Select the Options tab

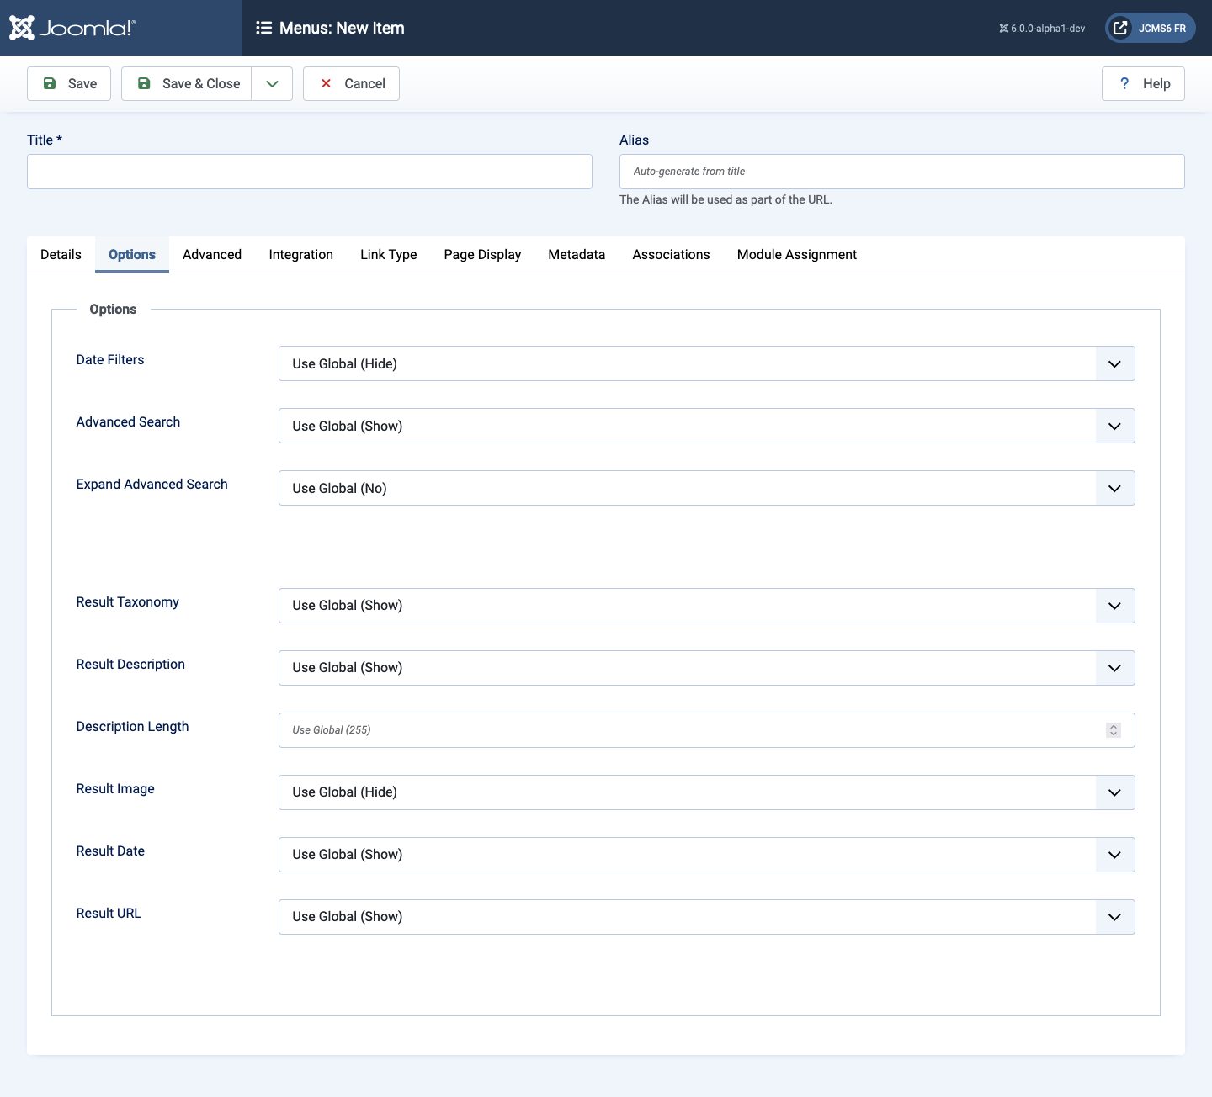pos(132,254)
